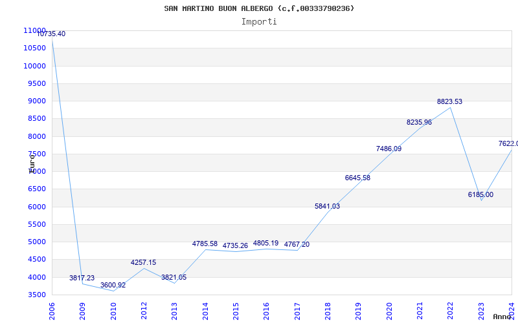
Task: Click the 5841.03 data label
Action: click(x=327, y=207)
